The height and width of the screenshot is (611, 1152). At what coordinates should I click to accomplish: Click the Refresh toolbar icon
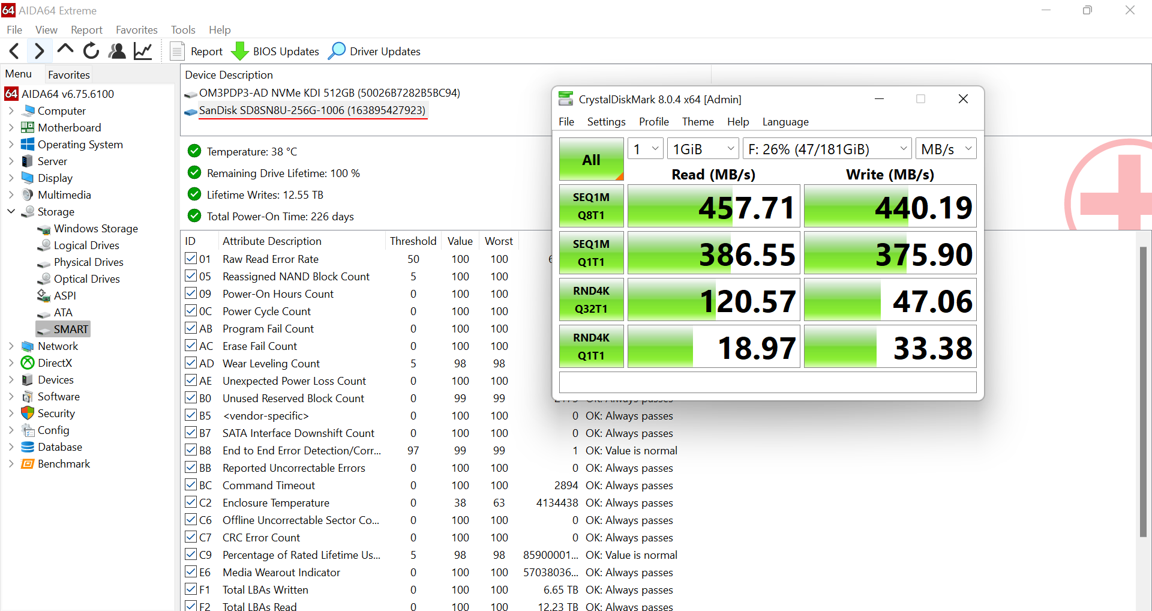(x=91, y=52)
